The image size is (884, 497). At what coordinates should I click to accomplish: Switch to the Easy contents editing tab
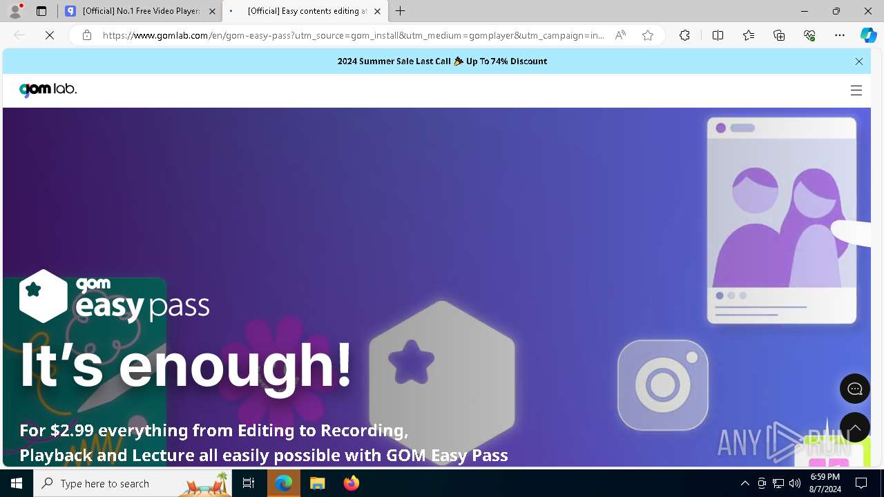coord(306,11)
